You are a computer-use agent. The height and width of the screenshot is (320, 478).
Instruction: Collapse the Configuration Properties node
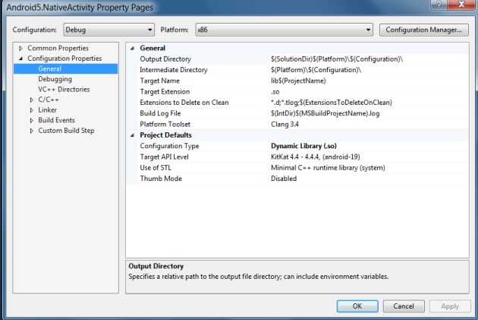tap(20, 59)
